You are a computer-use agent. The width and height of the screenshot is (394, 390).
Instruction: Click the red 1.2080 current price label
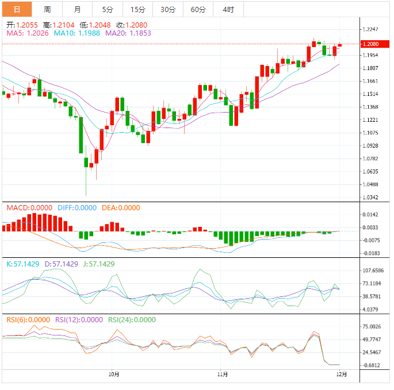tap(374, 44)
